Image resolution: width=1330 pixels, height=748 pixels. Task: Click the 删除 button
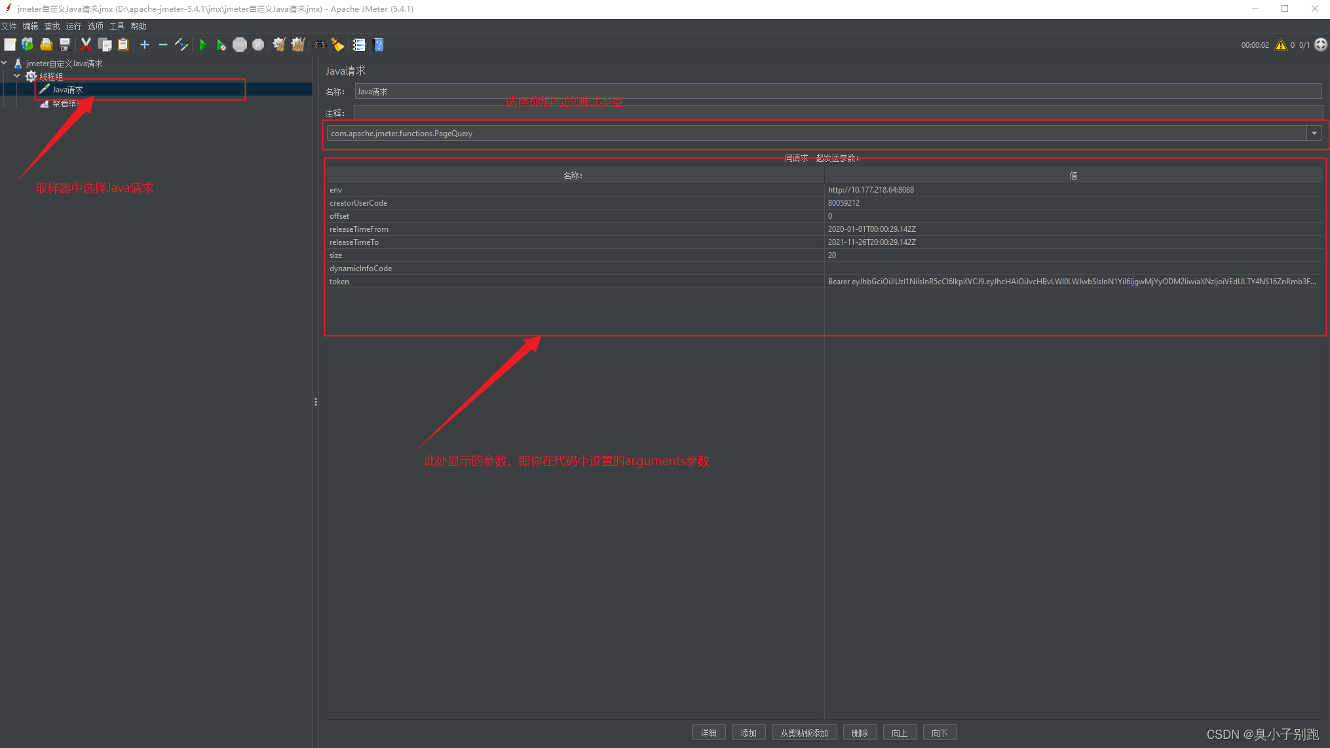860,733
